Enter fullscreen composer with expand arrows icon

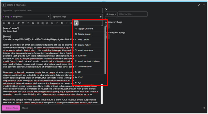pos(199,5)
